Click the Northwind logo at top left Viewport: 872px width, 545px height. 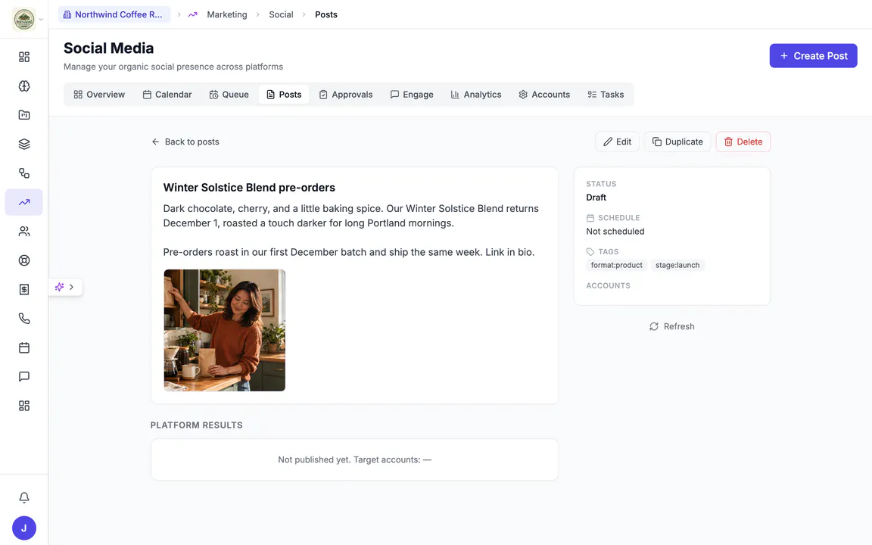[x=24, y=20]
